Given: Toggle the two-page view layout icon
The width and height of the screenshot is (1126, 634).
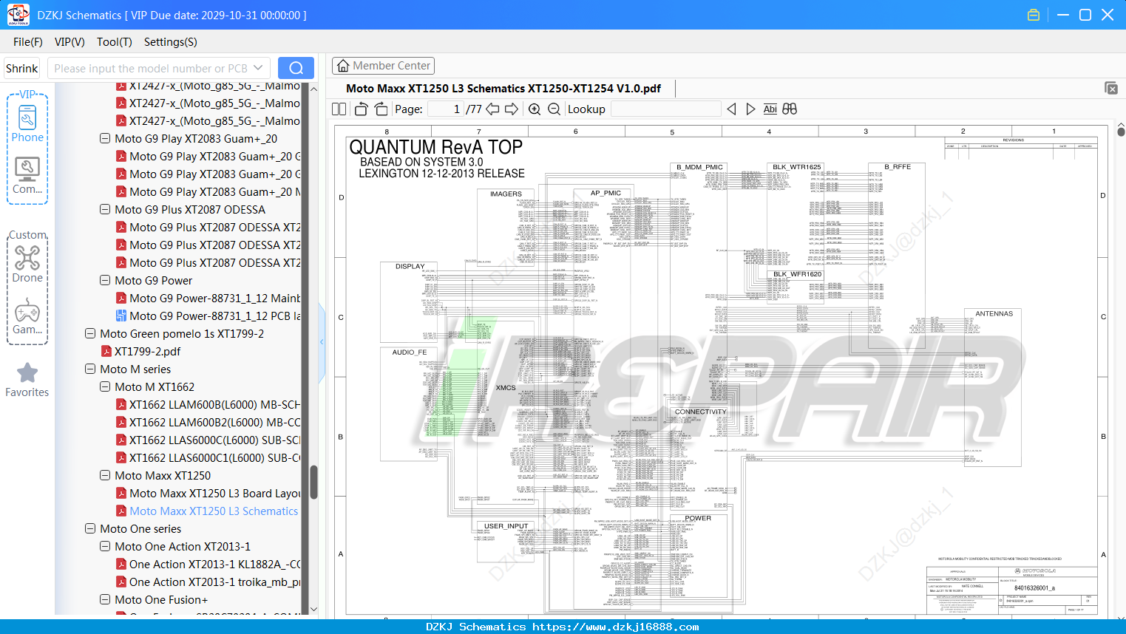Looking at the screenshot, I should pos(339,109).
